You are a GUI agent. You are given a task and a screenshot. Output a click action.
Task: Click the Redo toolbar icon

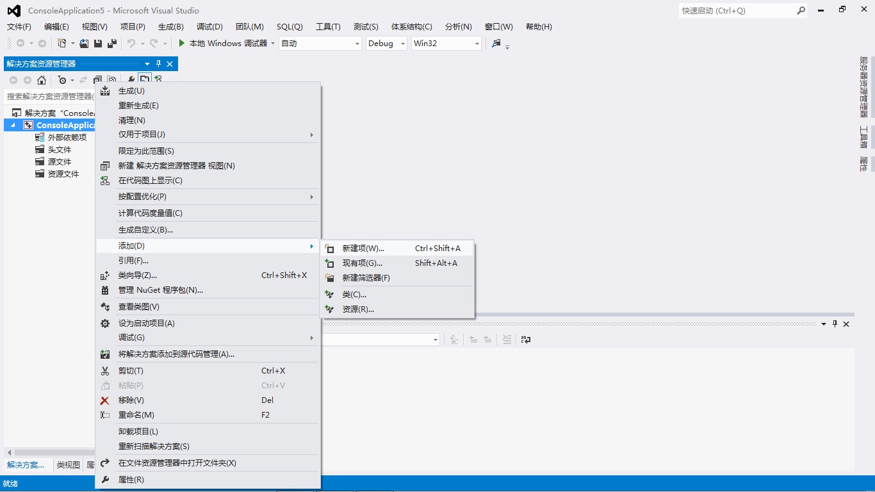154,43
